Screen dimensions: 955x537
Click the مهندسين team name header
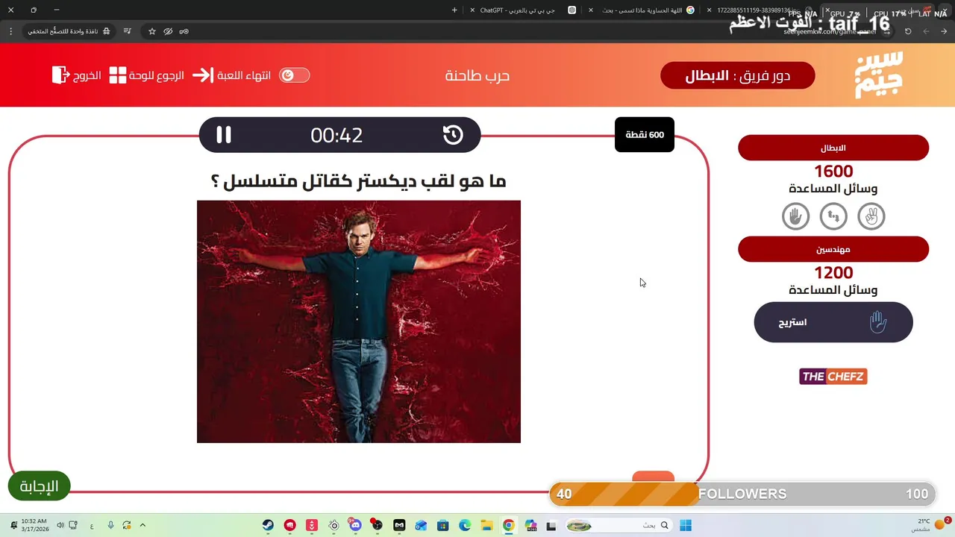[x=833, y=249]
